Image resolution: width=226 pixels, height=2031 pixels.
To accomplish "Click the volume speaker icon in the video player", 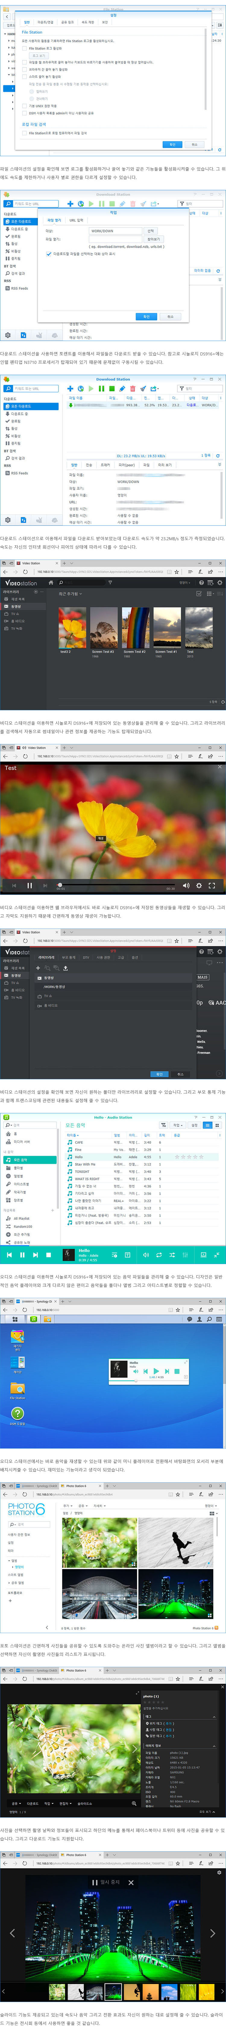I will [x=186, y=885].
